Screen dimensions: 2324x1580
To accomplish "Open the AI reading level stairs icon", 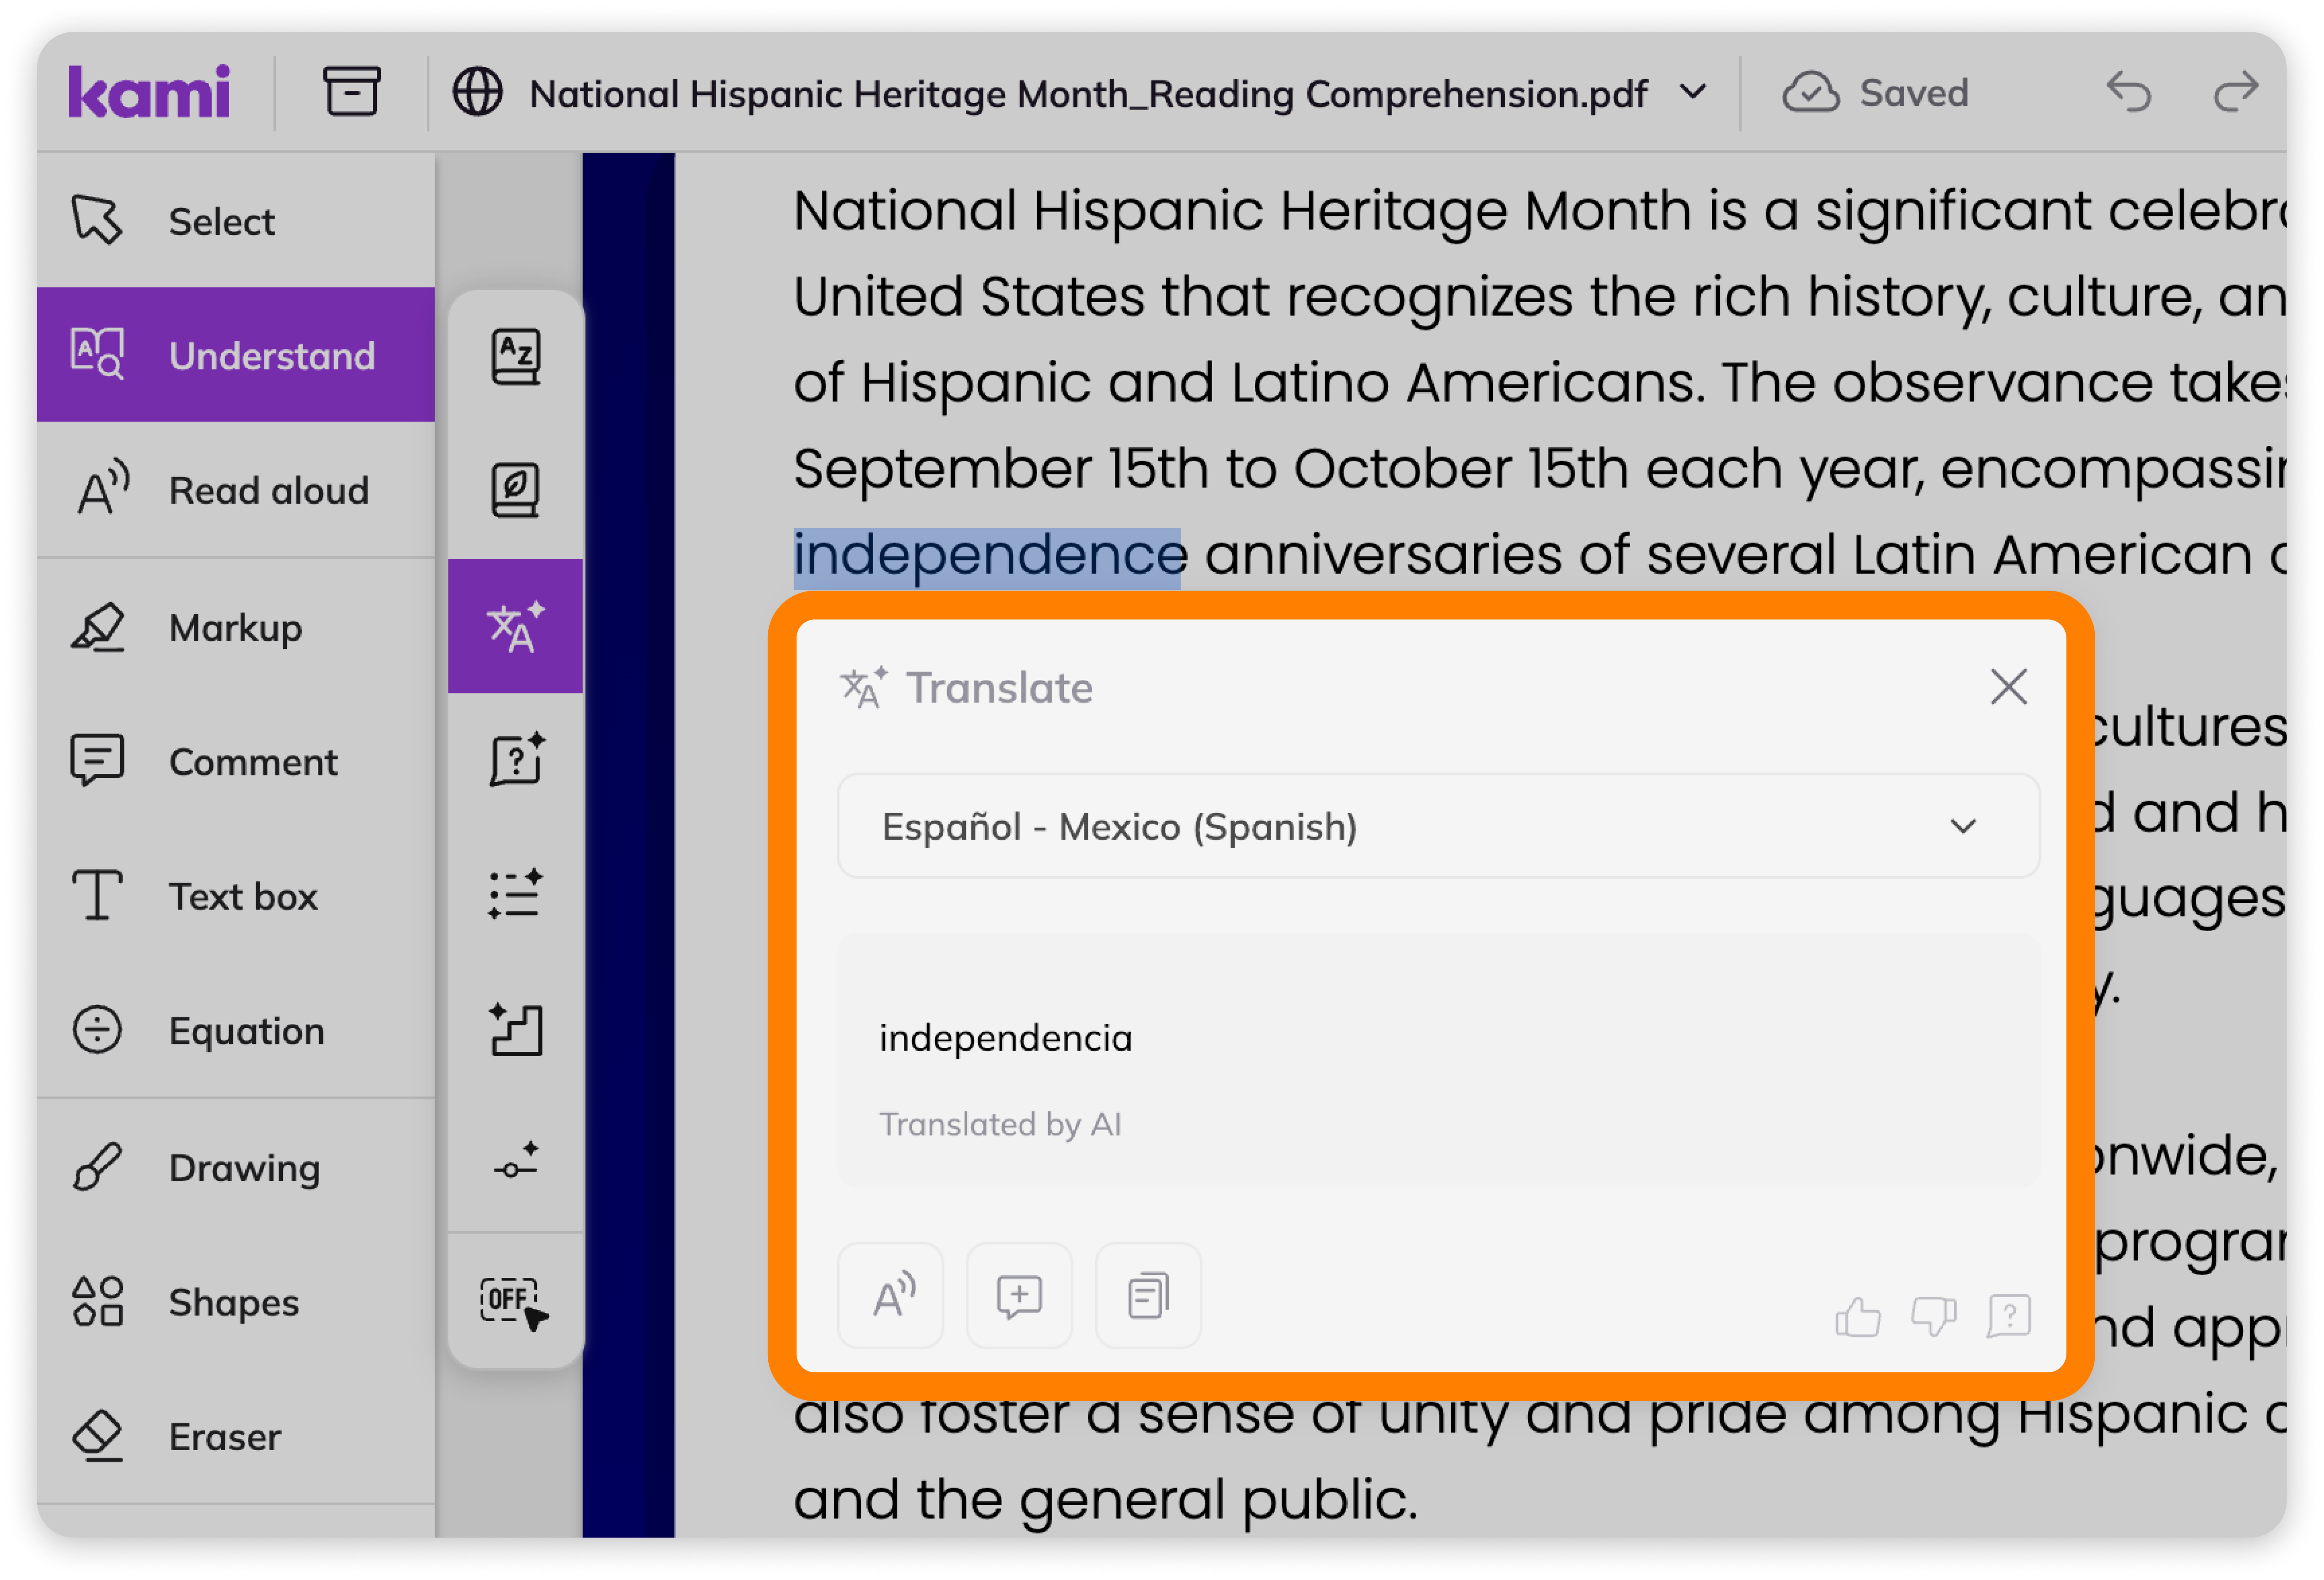I will (515, 1030).
